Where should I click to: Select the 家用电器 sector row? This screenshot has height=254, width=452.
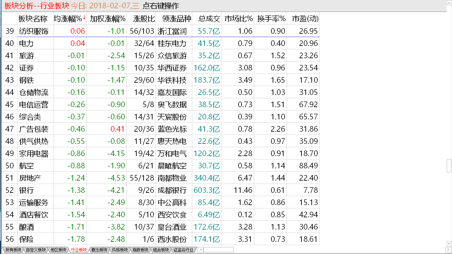click(x=160, y=153)
